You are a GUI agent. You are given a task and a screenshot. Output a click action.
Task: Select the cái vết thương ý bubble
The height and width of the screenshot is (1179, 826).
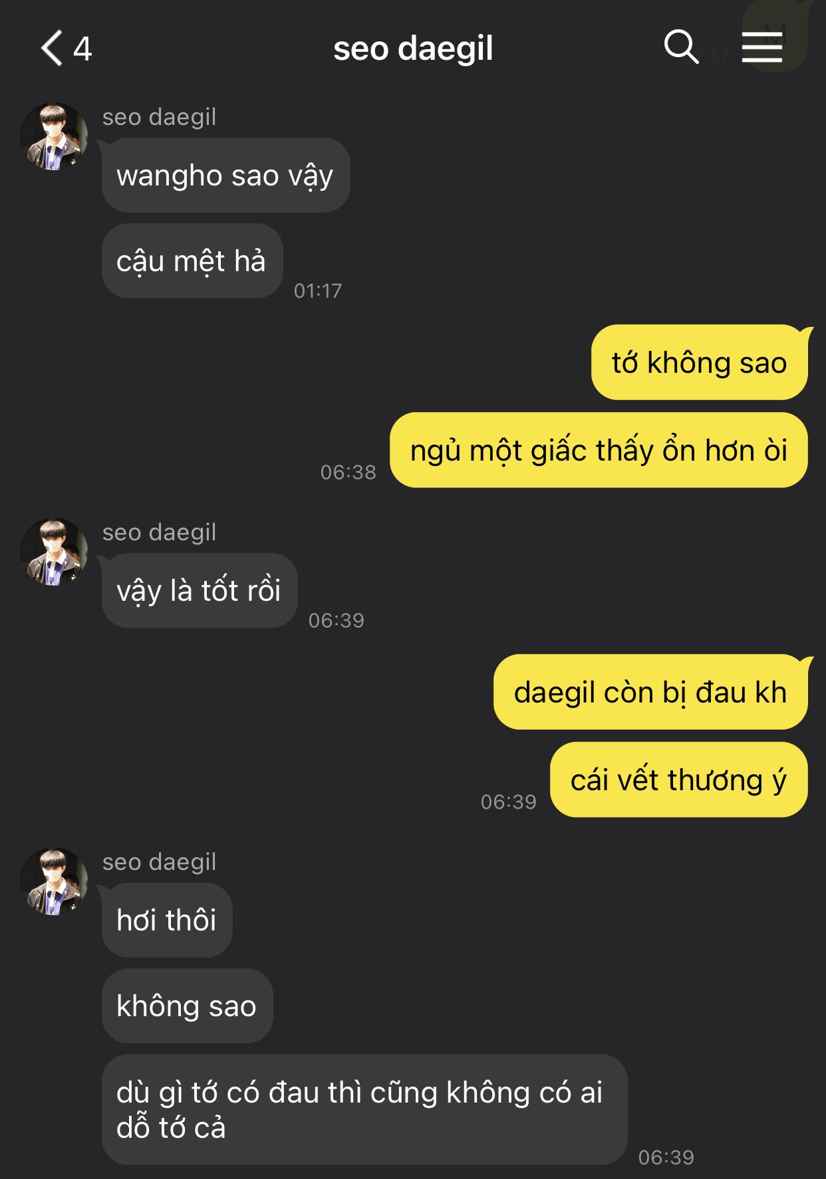[679, 780]
